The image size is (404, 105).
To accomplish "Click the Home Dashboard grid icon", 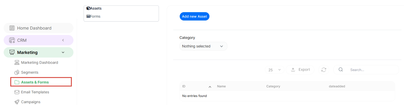I will (x=12, y=28).
